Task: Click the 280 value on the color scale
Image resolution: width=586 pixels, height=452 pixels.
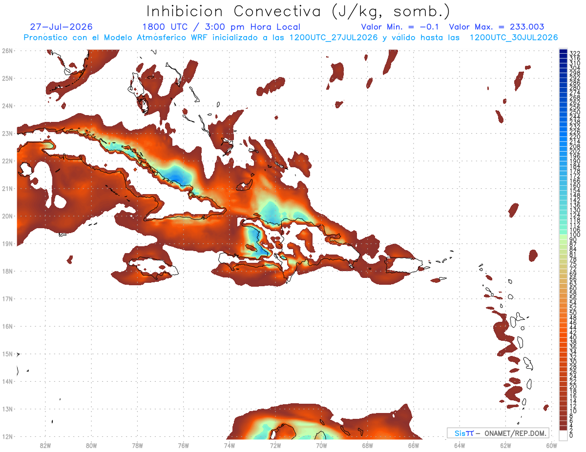Action: click(x=575, y=87)
